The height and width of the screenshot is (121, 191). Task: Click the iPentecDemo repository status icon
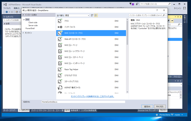click(x=157, y=115)
